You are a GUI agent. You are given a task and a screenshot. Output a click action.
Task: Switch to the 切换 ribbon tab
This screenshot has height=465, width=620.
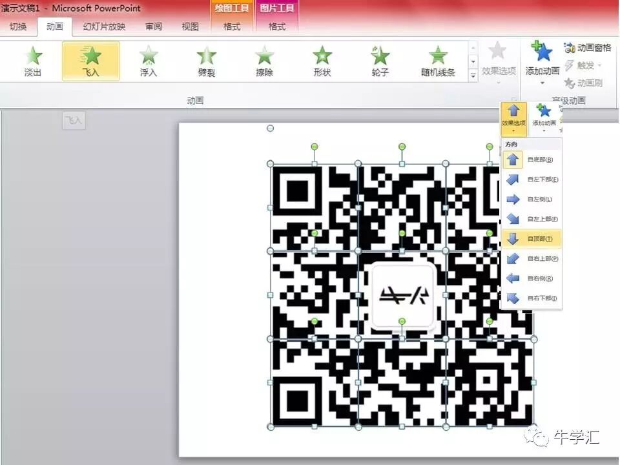[18, 26]
